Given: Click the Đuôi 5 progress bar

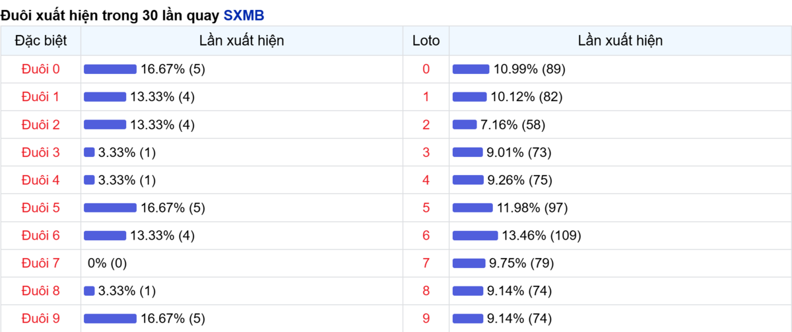Looking at the screenshot, I should click(x=110, y=208).
